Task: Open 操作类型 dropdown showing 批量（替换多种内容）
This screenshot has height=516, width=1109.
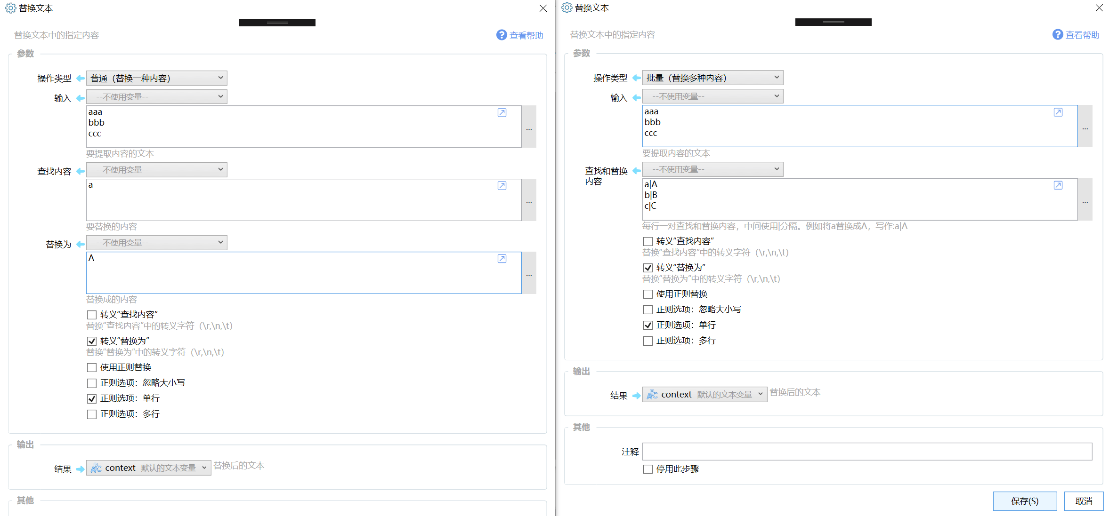Action: coord(712,78)
